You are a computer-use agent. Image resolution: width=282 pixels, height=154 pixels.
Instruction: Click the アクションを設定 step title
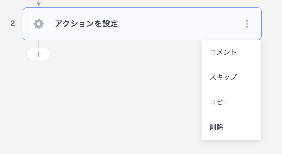tap(86, 24)
